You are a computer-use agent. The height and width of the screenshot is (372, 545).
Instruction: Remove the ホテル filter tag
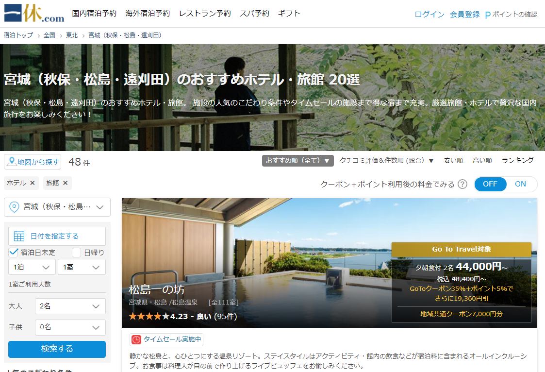click(33, 183)
